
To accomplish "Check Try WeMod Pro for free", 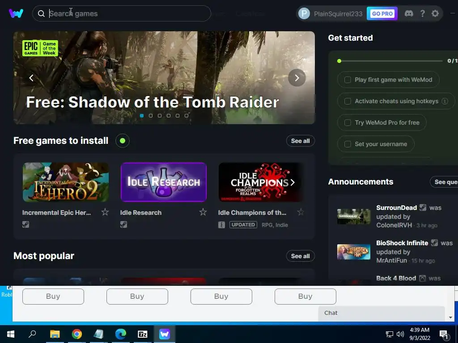I will point(348,122).
